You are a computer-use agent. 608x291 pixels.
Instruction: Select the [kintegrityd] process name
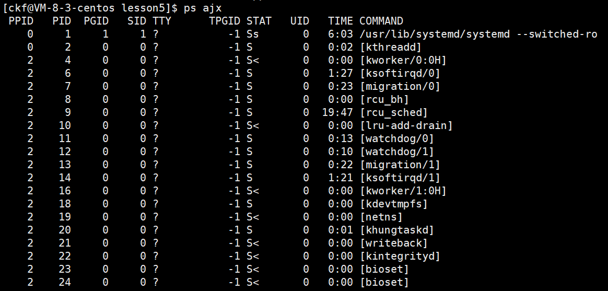point(400,256)
